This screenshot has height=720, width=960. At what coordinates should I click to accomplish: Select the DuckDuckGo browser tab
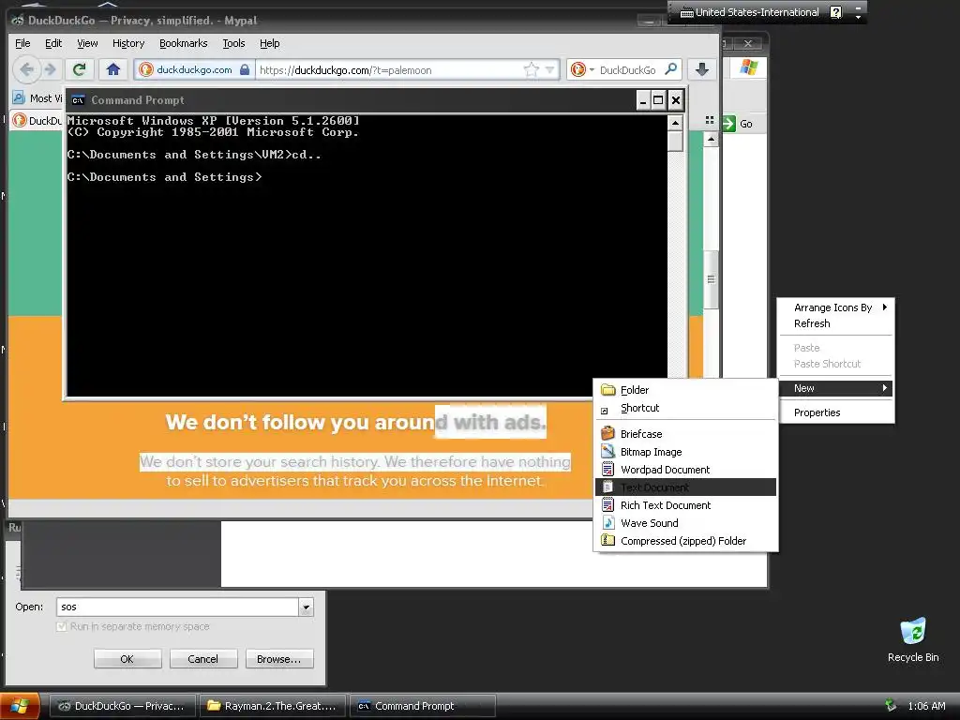point(37,121)
